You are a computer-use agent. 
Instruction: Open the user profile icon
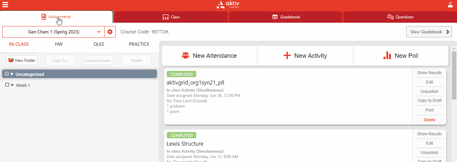pyautogui.click(x=450, y=5)
